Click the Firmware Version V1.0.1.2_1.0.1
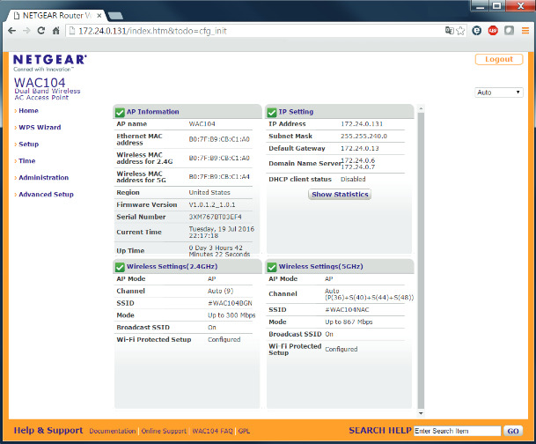The image size is (536, 444). point(212,205)
